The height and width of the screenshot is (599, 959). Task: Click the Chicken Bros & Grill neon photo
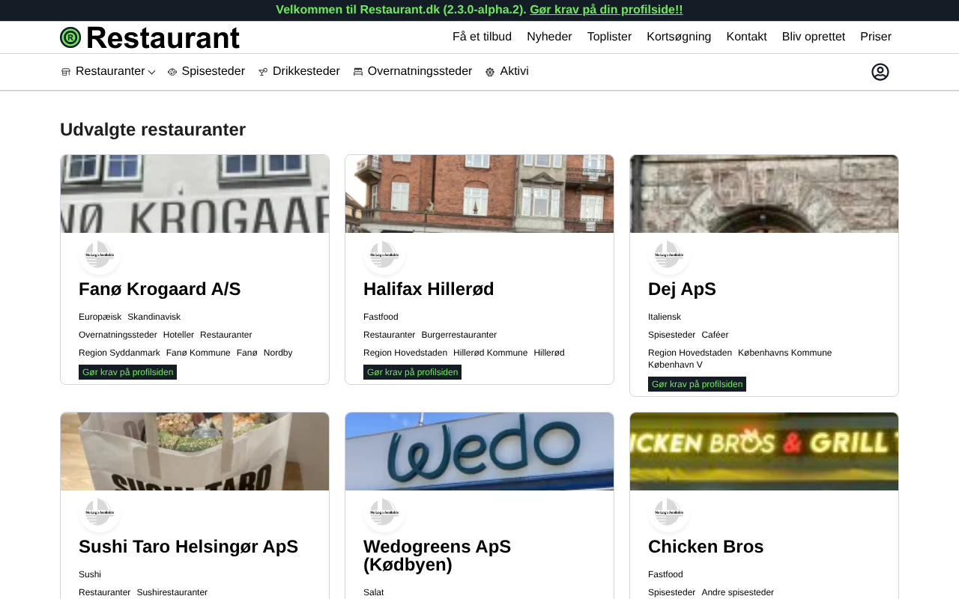[x=764, y=451]
